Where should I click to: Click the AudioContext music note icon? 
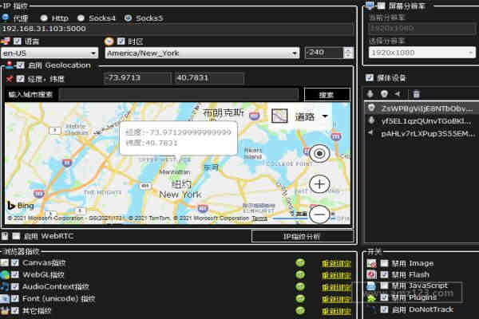[x=6, y=286]
